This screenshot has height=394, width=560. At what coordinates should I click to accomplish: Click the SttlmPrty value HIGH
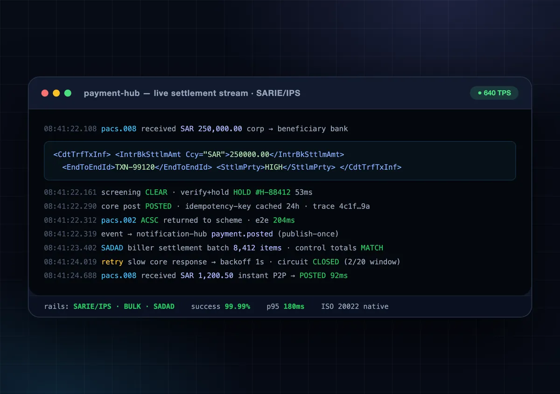coord(274,167)
